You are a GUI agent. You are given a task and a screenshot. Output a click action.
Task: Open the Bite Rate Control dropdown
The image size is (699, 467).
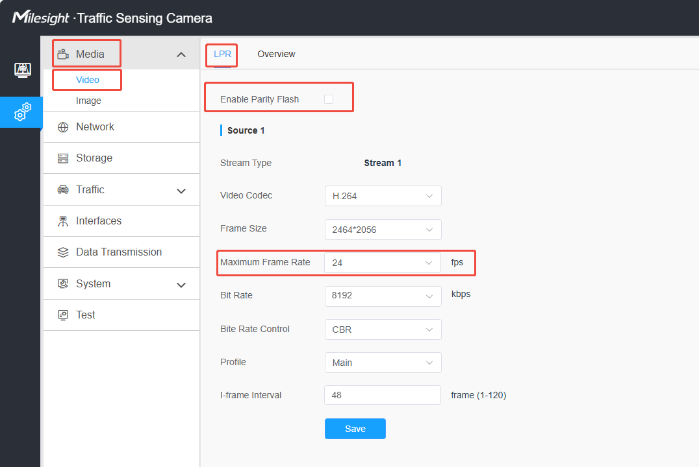tap(383, 329)
